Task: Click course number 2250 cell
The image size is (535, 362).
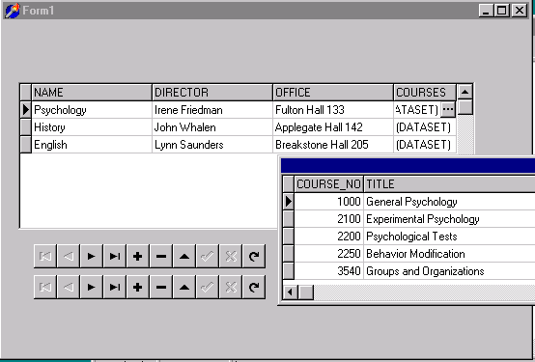Action: [x=328, y=254]
